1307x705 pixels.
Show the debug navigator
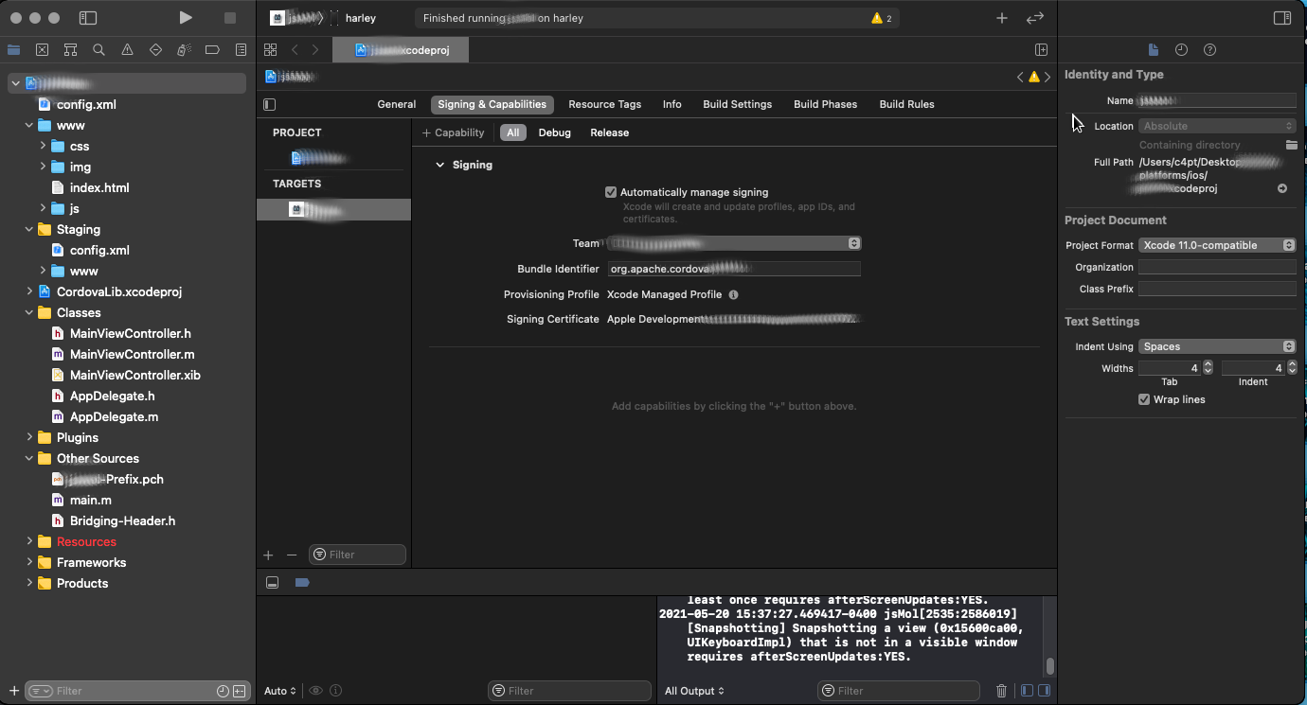coord(184,50)
